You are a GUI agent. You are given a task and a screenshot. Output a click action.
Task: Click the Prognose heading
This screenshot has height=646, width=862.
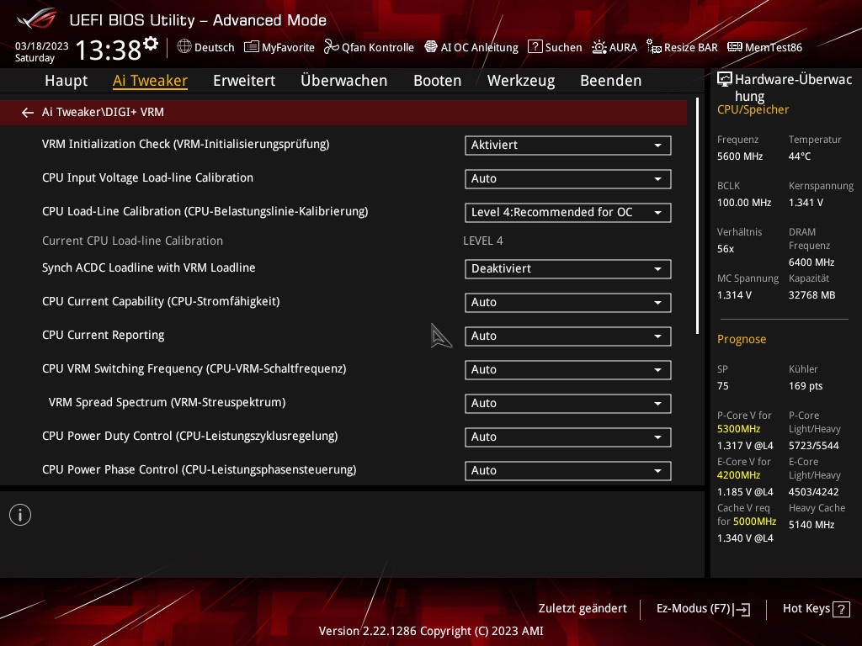tap(742, 339)
